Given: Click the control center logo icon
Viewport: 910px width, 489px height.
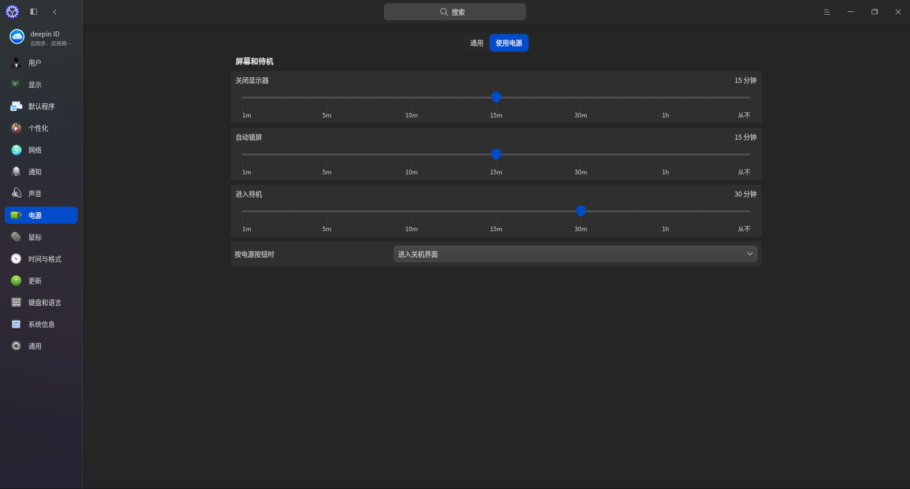Looking at the screenshot, I should click(12, 12).
